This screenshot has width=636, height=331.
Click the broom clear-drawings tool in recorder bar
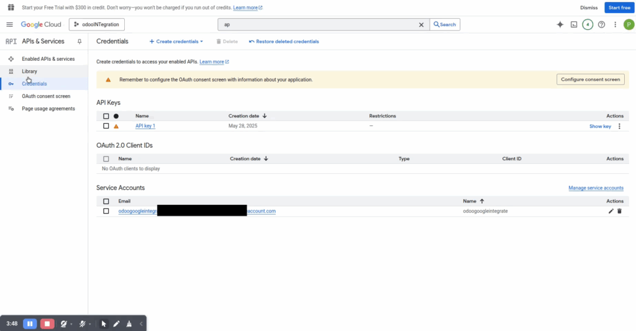tap(129, 324)
